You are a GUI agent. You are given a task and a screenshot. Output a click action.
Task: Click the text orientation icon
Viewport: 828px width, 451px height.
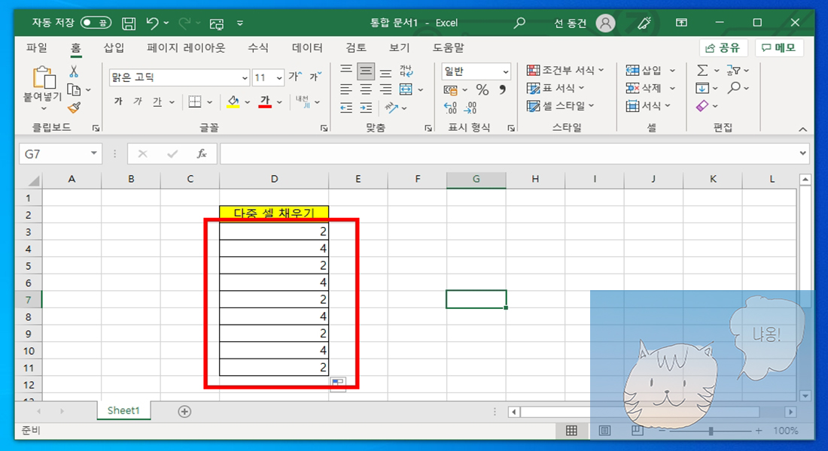click(x=391, y=108)
